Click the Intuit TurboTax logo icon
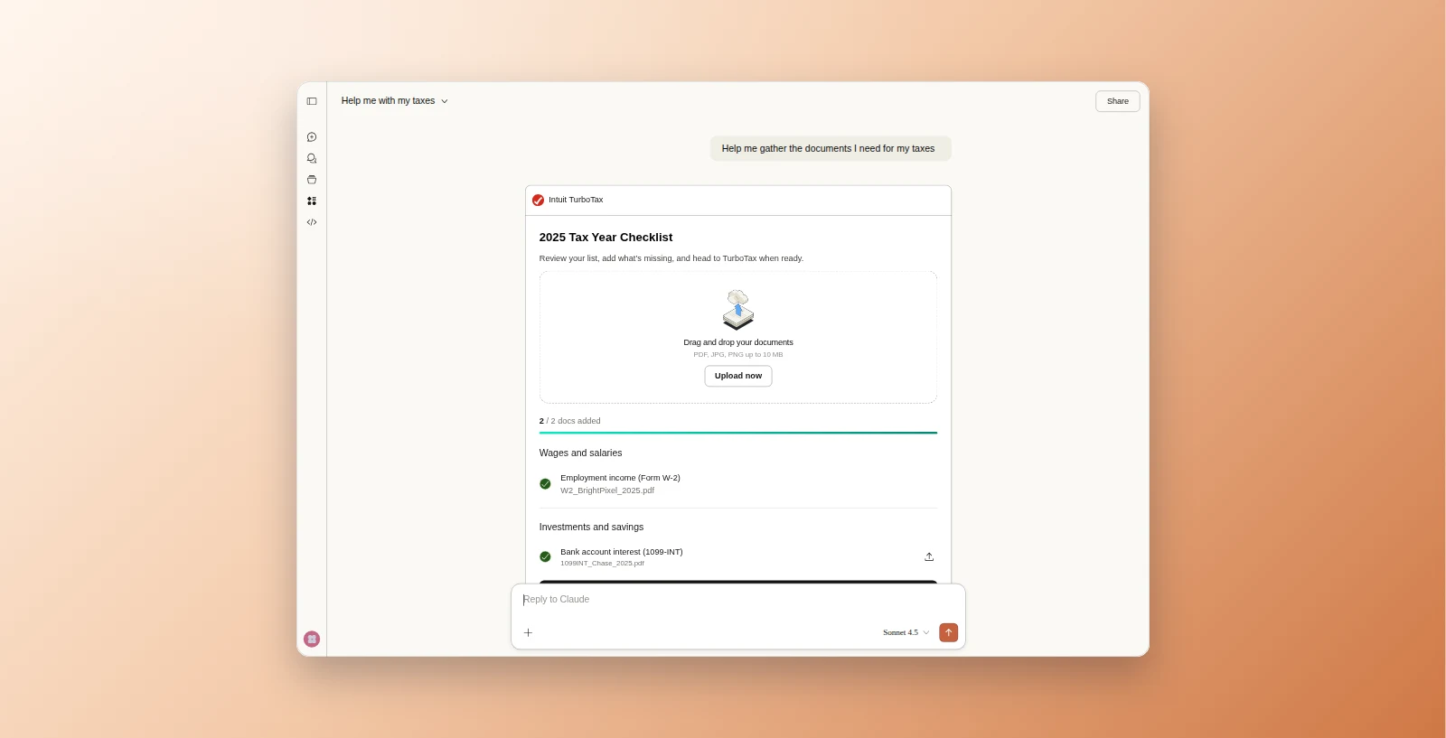The width and height of the screenshot is (1446, 738). 538,201
